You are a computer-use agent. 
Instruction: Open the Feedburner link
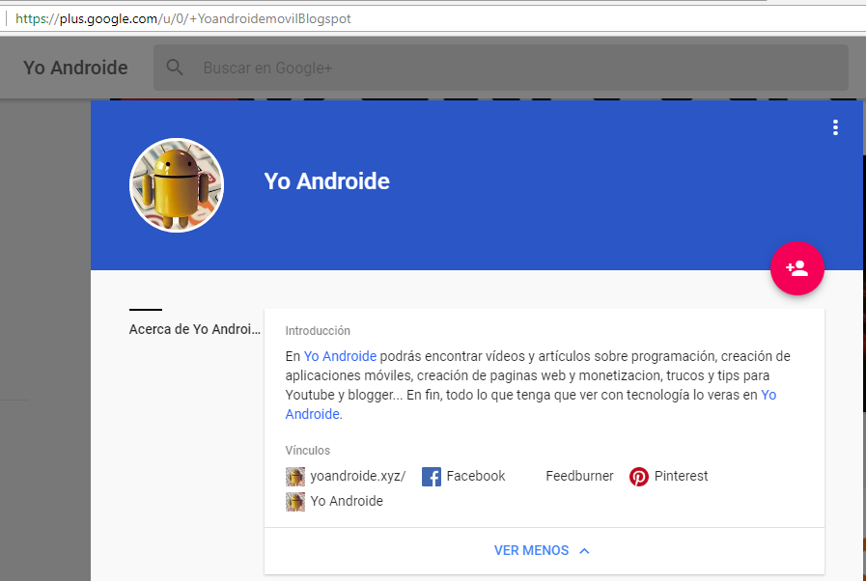[579, 476]
